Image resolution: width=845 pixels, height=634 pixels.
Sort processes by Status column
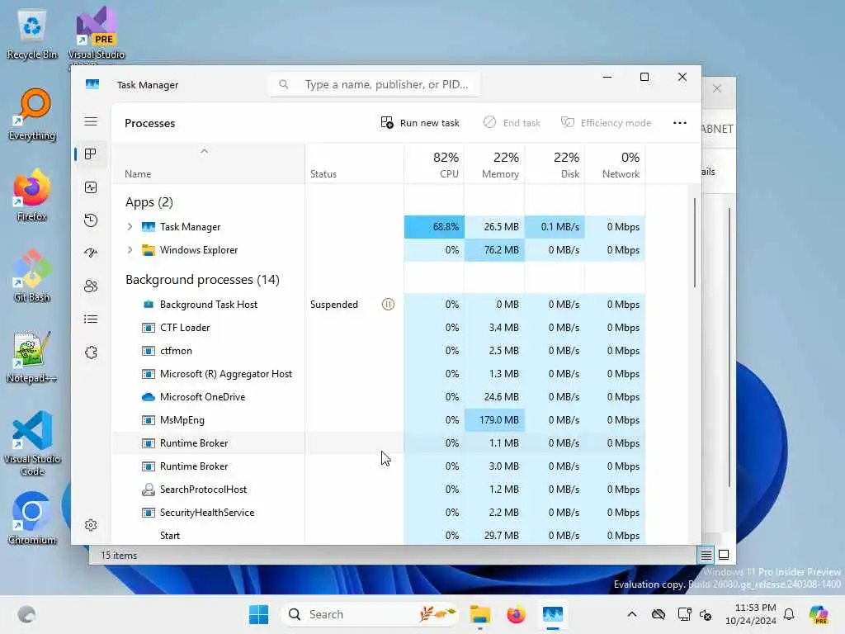click(x=354, y=164)
